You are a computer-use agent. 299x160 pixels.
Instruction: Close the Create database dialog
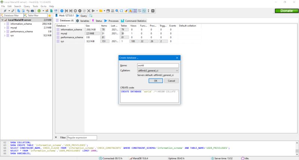177,58
